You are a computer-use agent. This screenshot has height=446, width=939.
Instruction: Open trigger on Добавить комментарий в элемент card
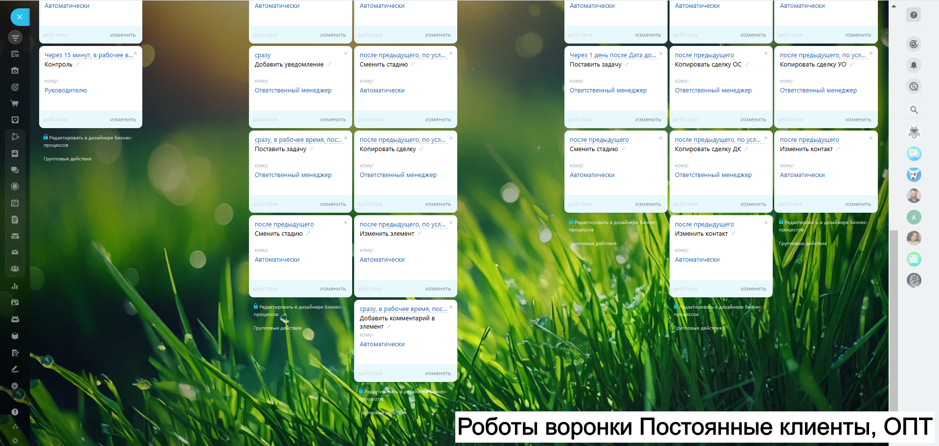403,309
